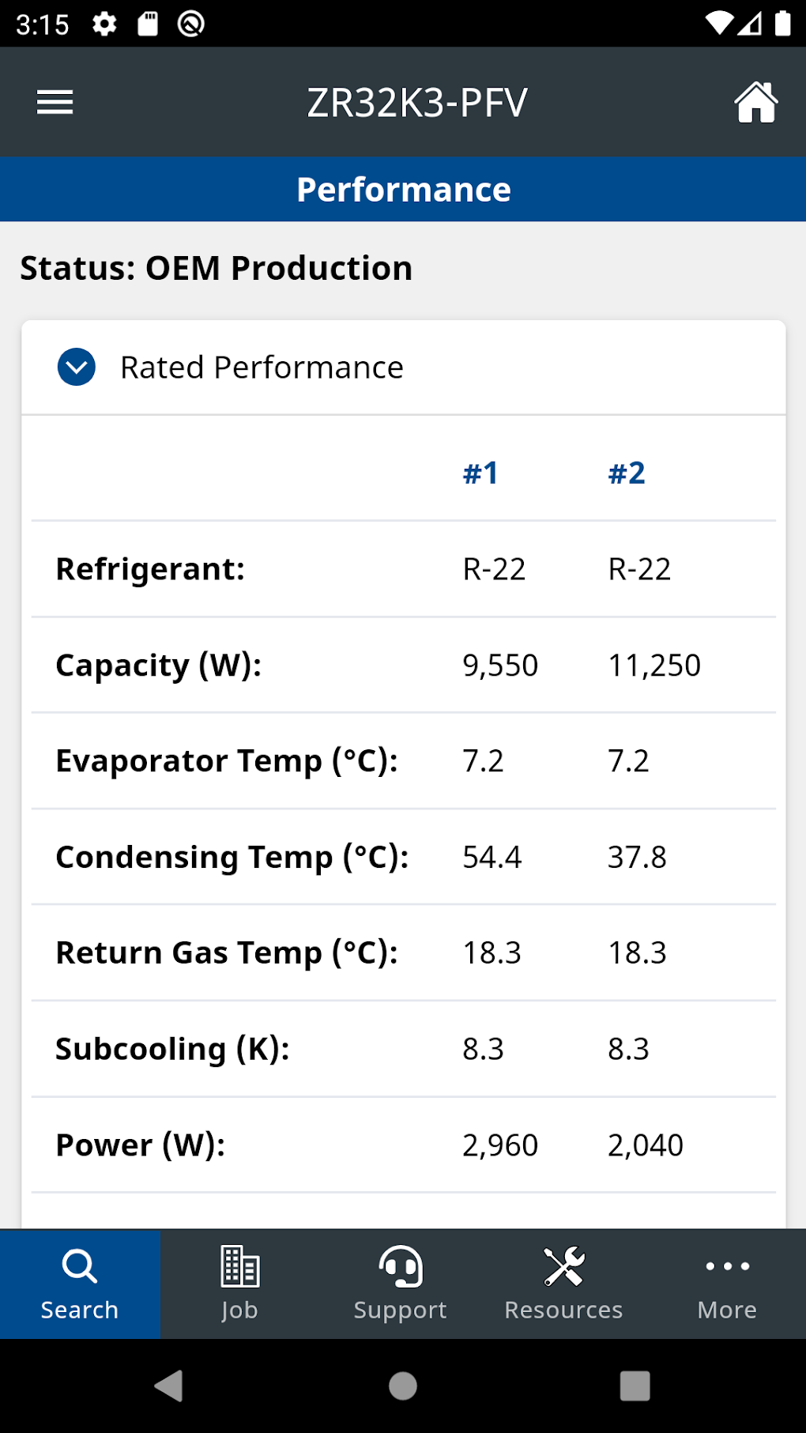
Task: Open the Resources tools icon
Action: click(x=563, y=1267)
